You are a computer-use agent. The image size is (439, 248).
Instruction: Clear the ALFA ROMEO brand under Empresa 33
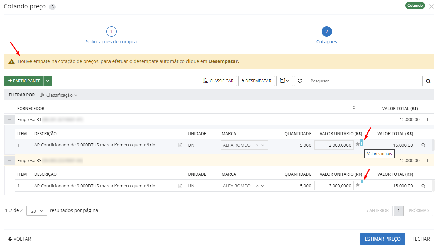(x=257, y=186)
